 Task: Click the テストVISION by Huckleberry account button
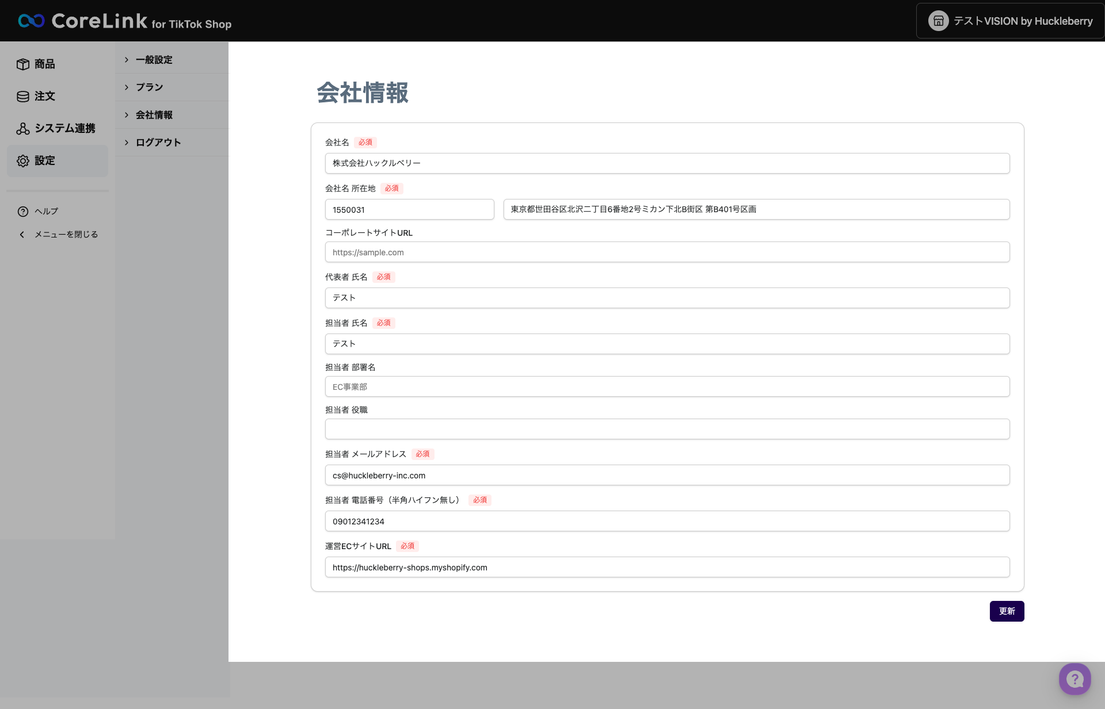pyautogui.click(x=1010, y=21)
